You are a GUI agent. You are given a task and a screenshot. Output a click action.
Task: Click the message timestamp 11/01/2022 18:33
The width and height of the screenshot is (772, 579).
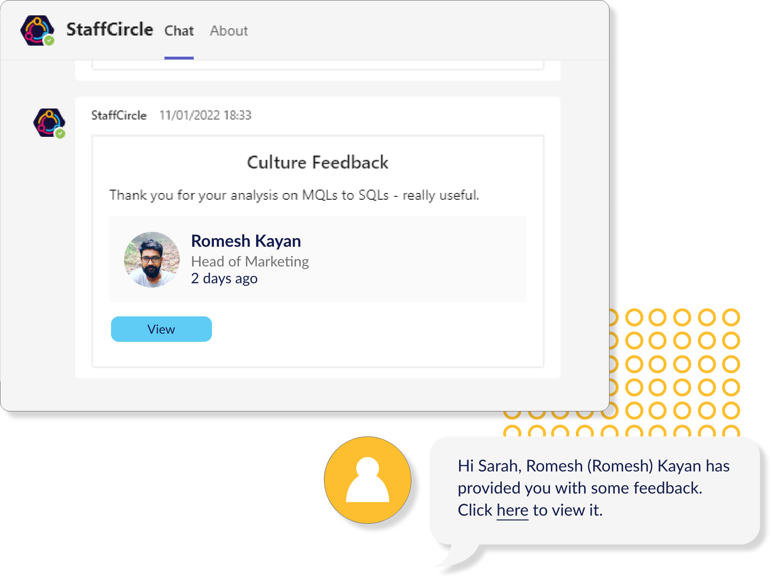point(205,115)
